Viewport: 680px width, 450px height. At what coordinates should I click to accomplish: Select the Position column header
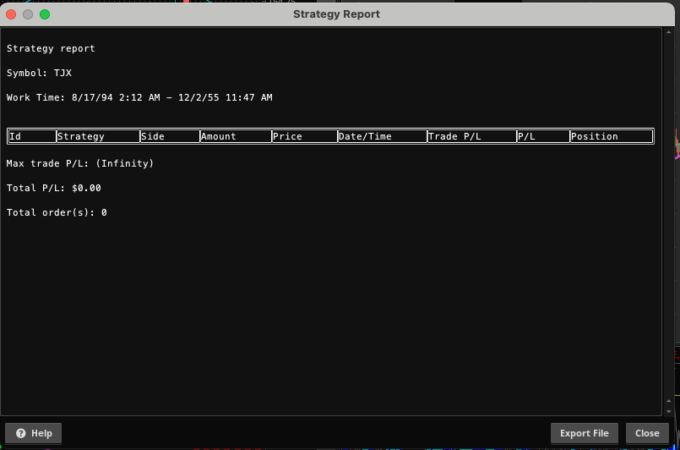[x=611, y=136]
